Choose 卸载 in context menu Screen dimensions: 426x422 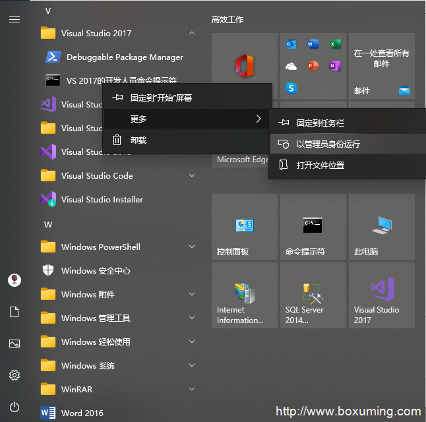[x=187, y=140]
